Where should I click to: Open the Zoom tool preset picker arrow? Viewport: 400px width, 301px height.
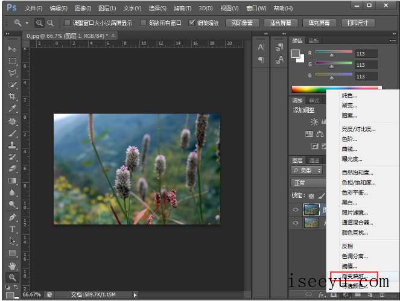(27, 23)
